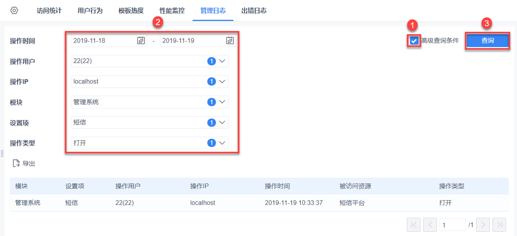Click the 被访问资源 column header
Viewport: 517px width, 236px height.
tap(355, 186)
